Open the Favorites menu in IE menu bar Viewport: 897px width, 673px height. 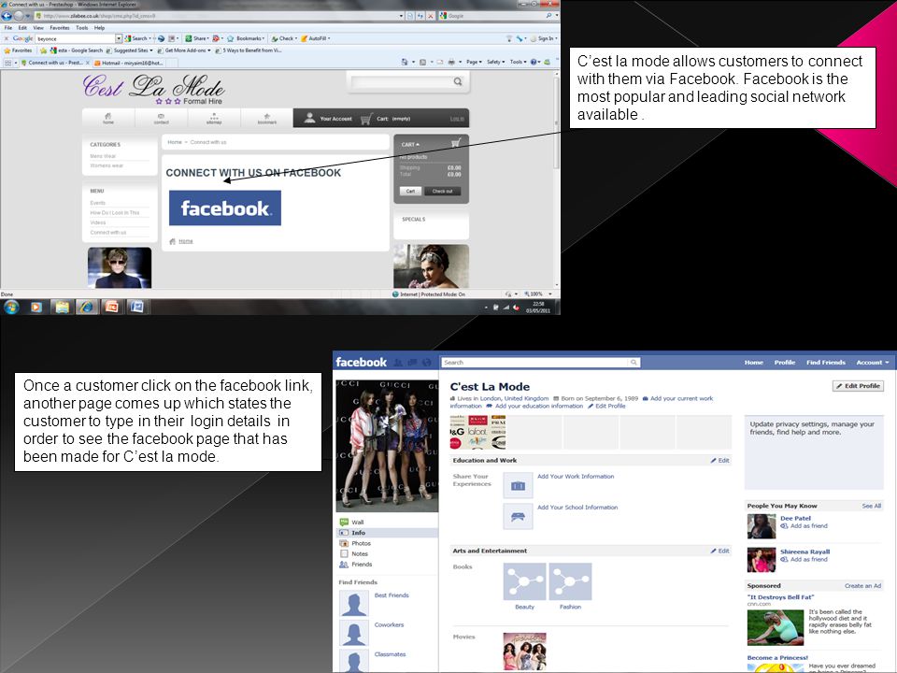[x=60, y=27]
